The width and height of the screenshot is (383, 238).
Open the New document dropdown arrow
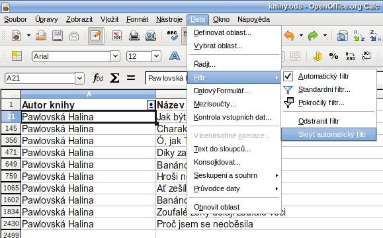tap(28, 36)
